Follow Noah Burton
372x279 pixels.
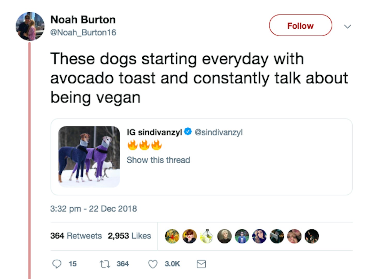[300, 25]
